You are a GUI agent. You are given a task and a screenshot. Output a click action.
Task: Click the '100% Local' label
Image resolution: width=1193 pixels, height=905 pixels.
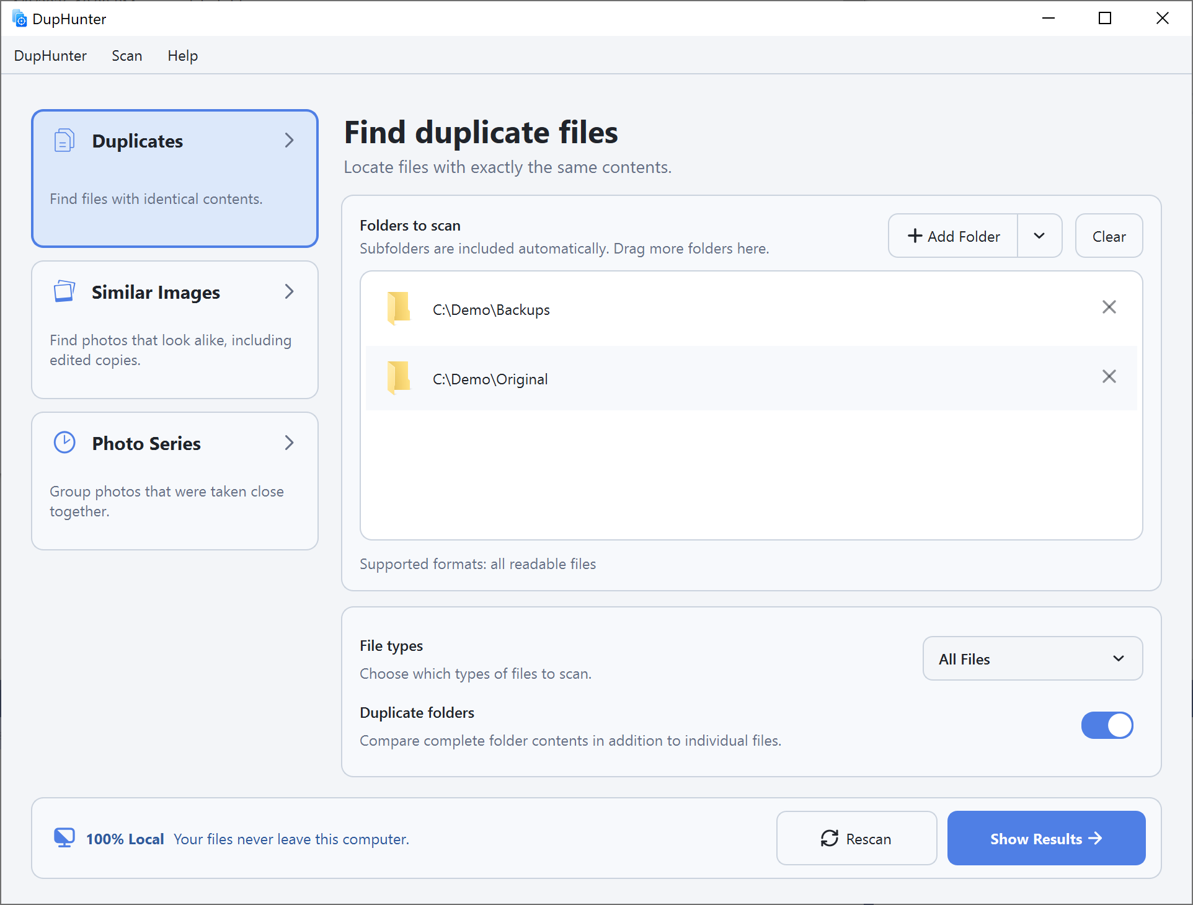125,839
